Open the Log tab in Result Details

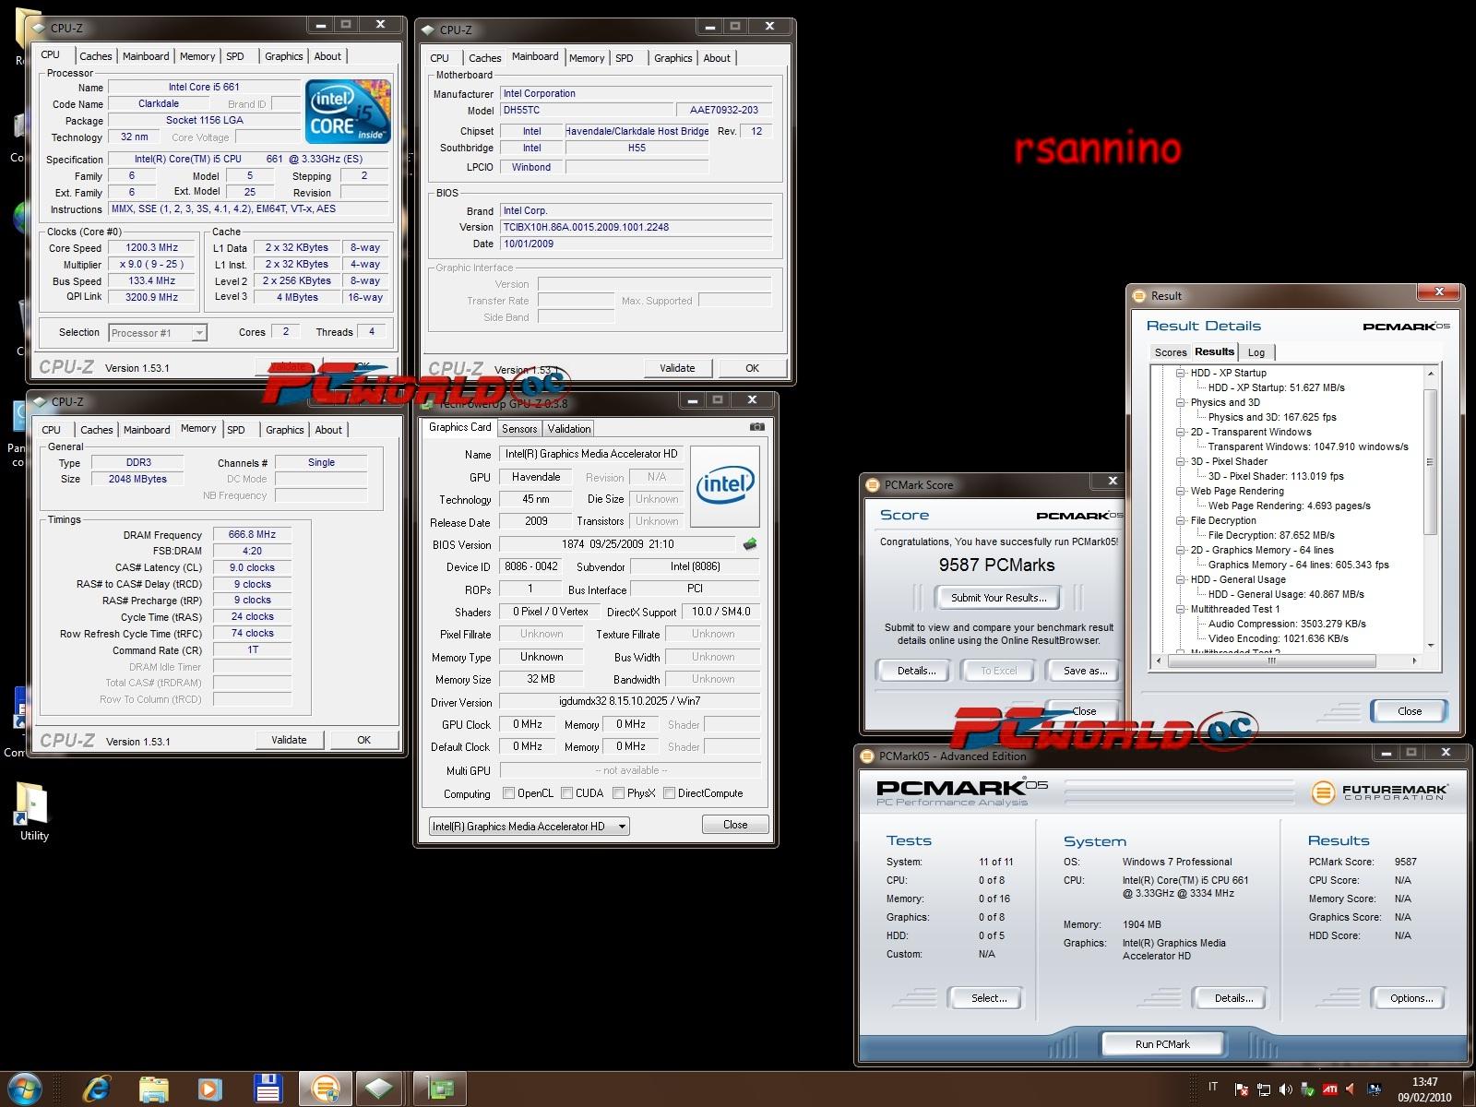[1256, 352]
